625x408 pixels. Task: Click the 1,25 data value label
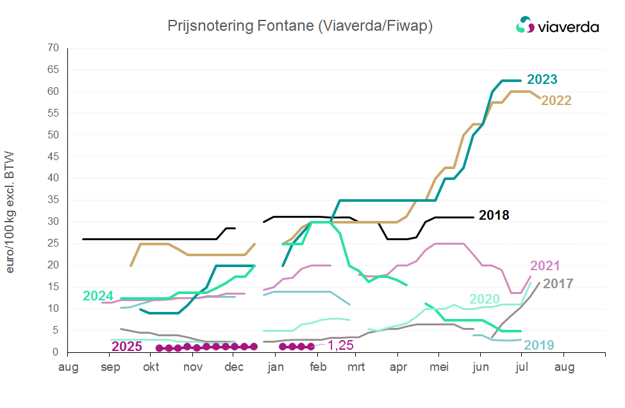point(340,346)
